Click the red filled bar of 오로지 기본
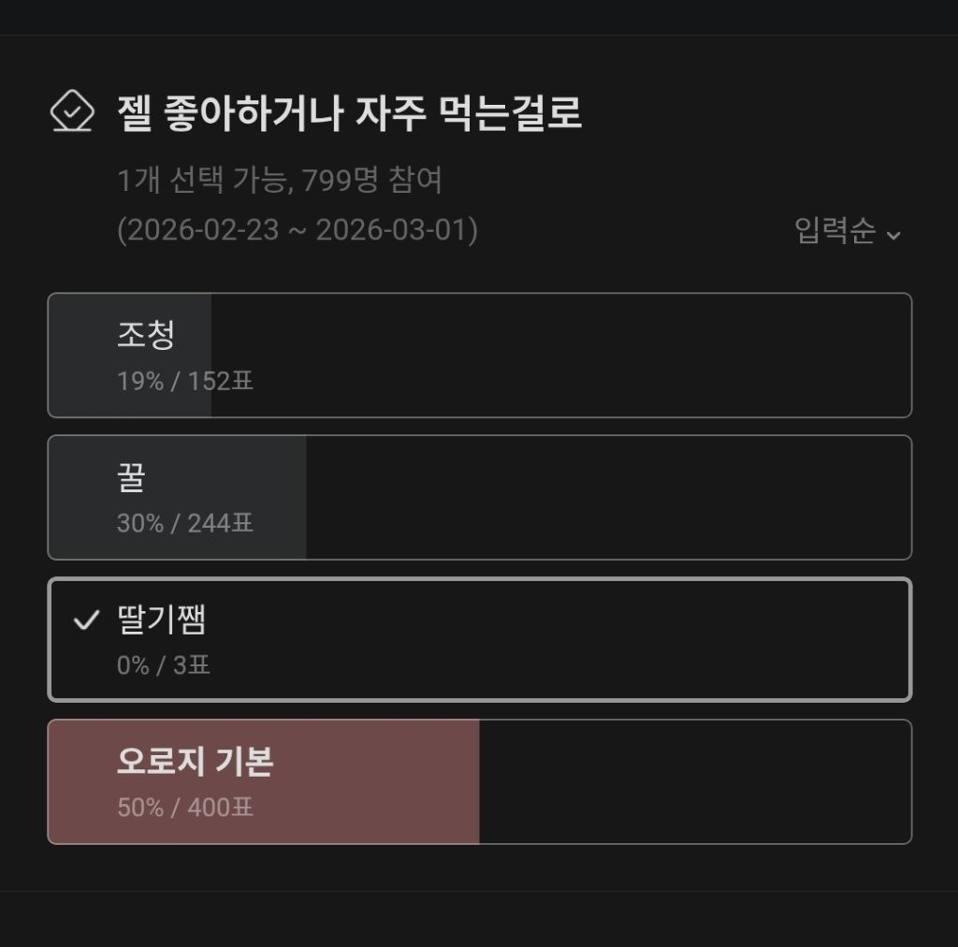Image resolution: width=958 pixels, height=947 pixels. (374, 782)
